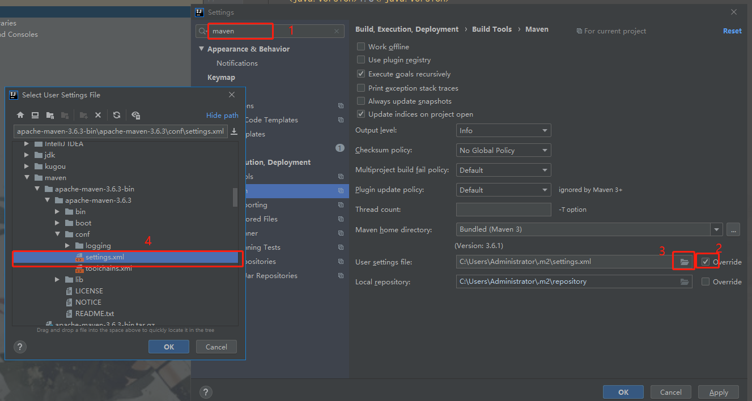Viewport: 752px width, 401px height.
Task: Expand the logging folder
Action: 67,245
